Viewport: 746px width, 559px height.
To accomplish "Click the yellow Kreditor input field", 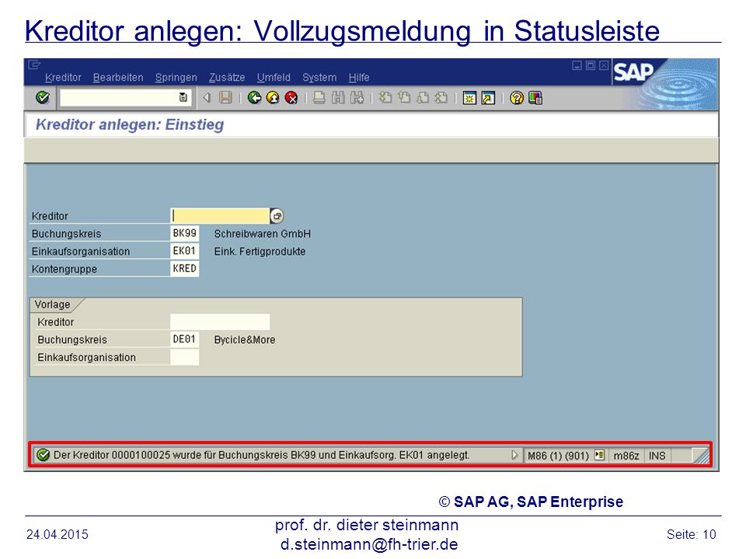I will 220,216.
